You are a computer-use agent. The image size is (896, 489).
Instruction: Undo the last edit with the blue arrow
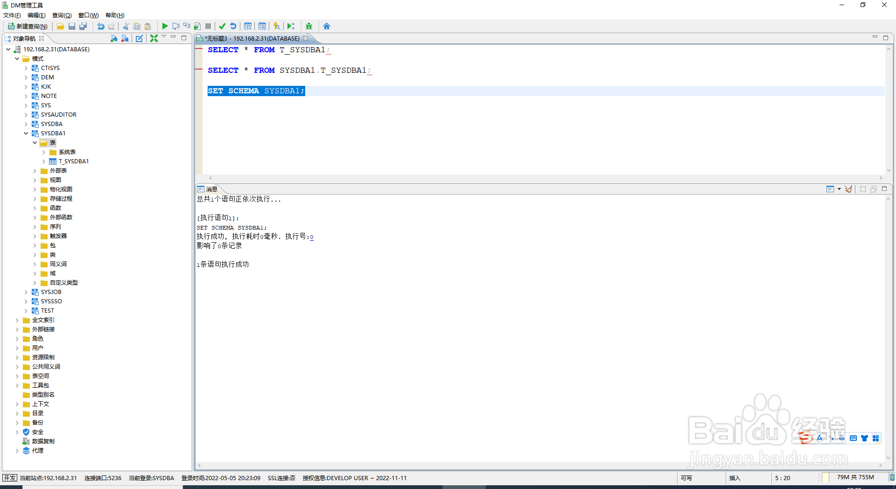point(100,27)
